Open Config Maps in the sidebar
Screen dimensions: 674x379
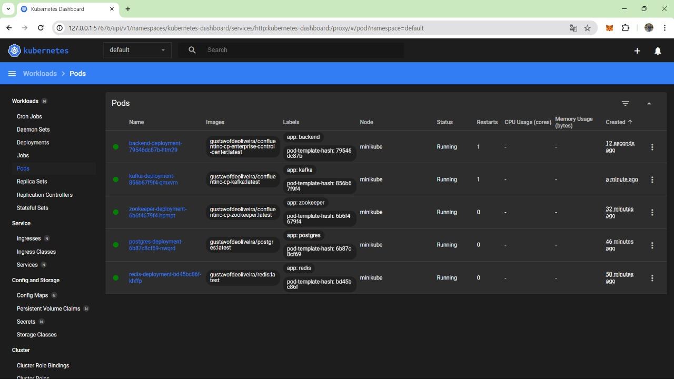32,295
